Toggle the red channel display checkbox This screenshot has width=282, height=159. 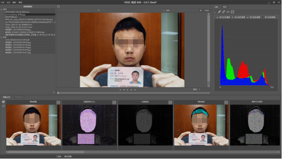(217, 17)
